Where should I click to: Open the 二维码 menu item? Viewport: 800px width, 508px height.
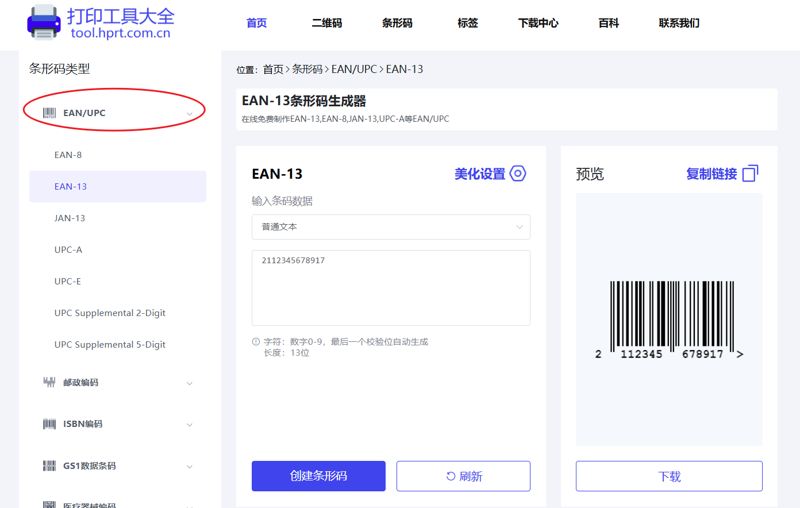pos(326,23)
